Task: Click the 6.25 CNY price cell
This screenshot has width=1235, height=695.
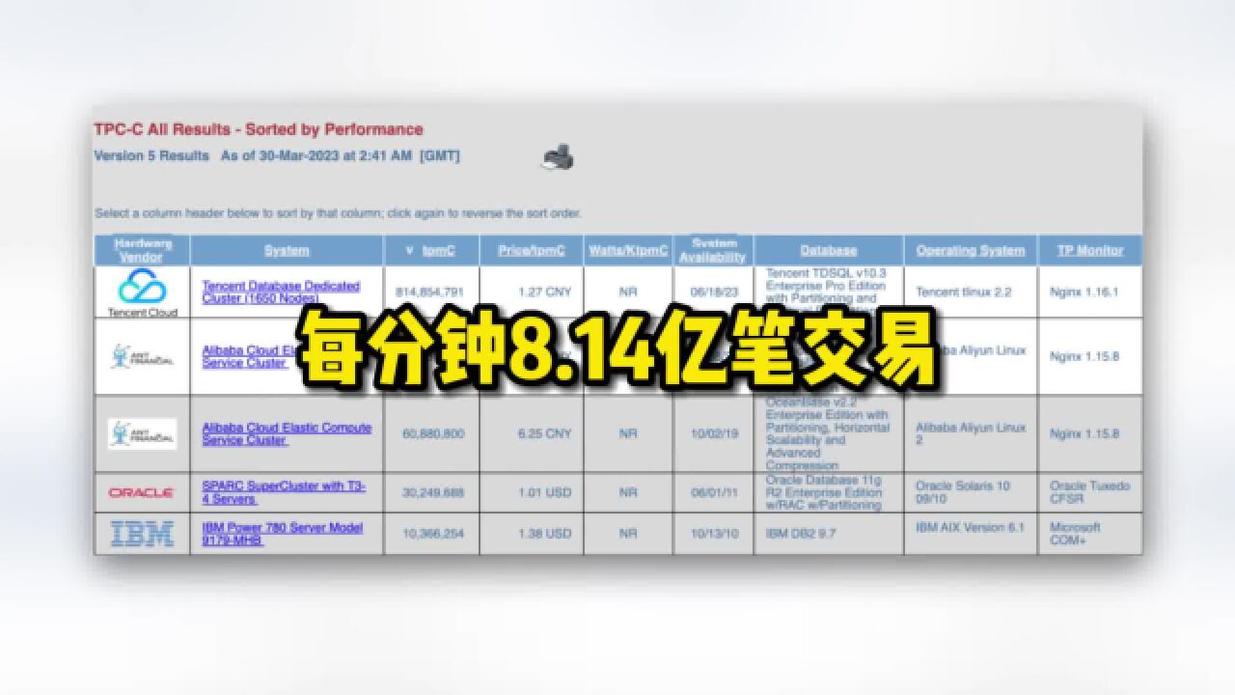Action: coord(545,433)
